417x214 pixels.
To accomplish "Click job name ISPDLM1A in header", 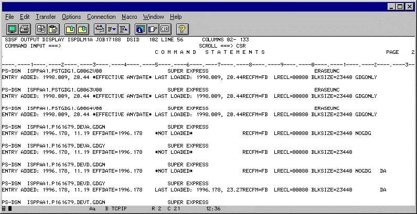I will [80, 40].
